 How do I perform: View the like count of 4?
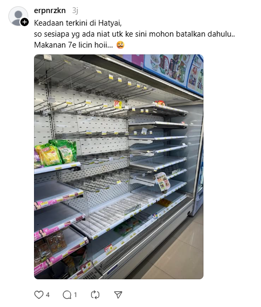48,294
